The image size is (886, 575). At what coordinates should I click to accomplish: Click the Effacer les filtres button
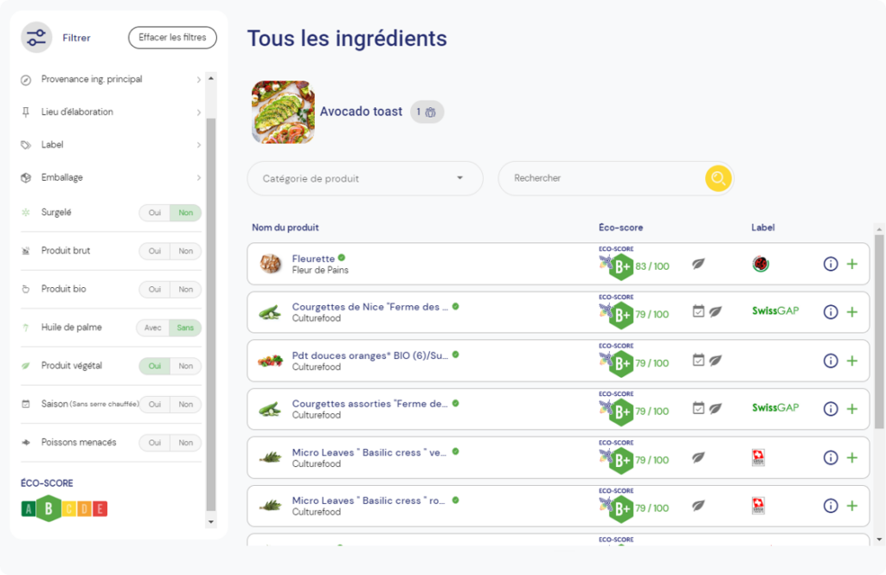[172, 37]
